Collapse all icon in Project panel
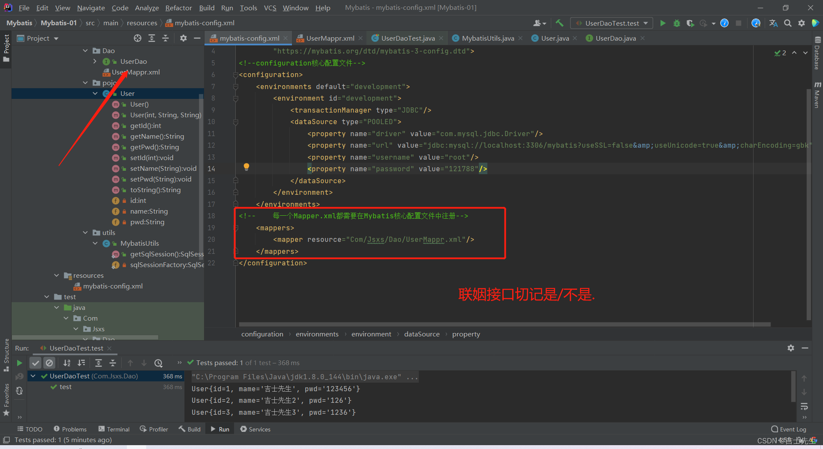823x449 pixels. coord(165,38)
